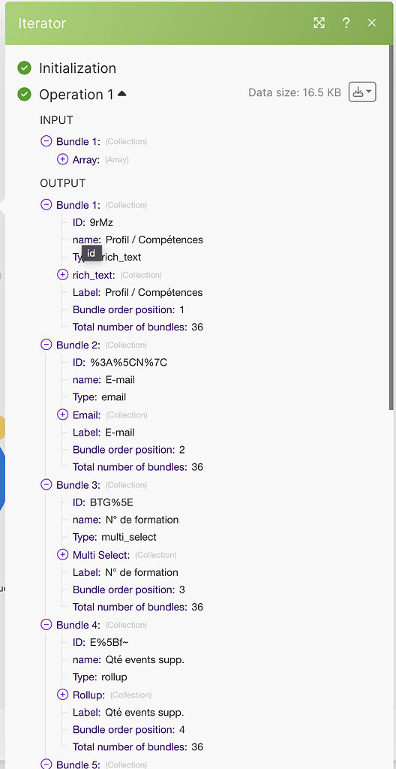Collapse OUTPUT Bundle 1 collection
This screenshot has width=396, height=769.
[46, 204]
